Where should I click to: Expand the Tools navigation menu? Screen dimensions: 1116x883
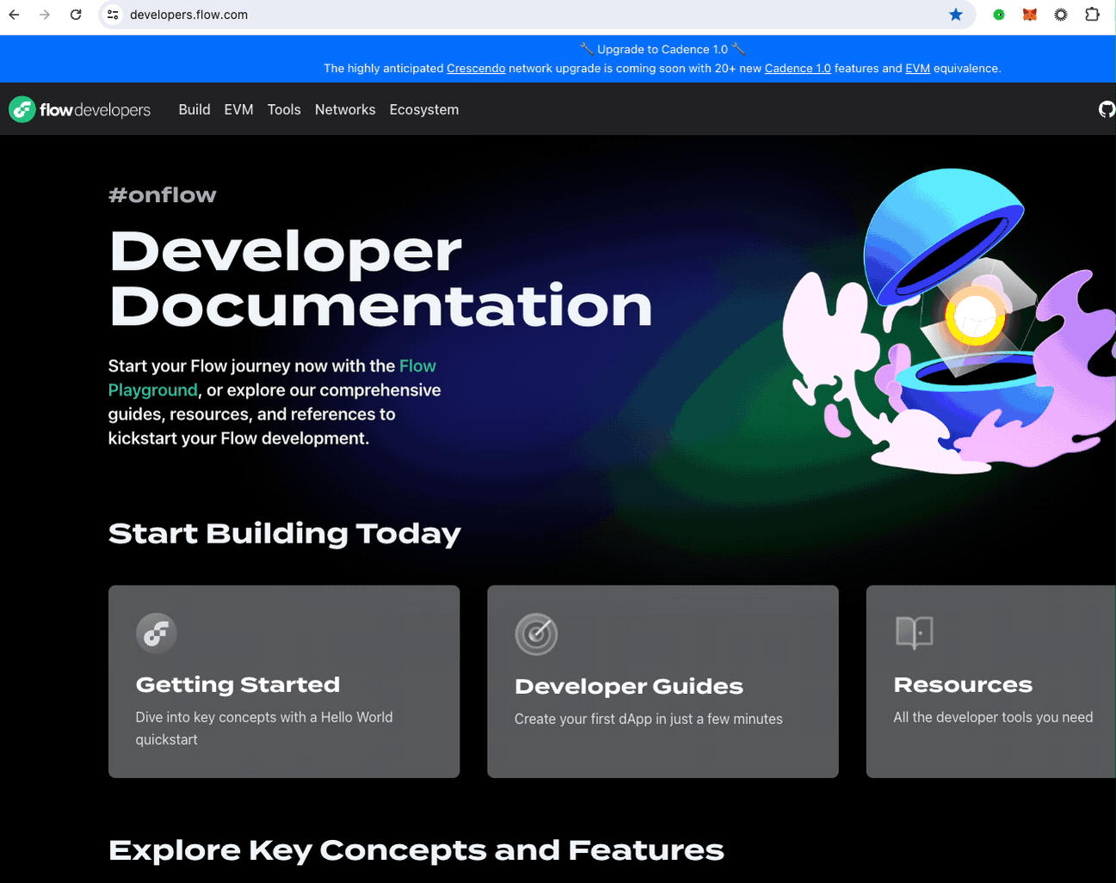point(284,109)
